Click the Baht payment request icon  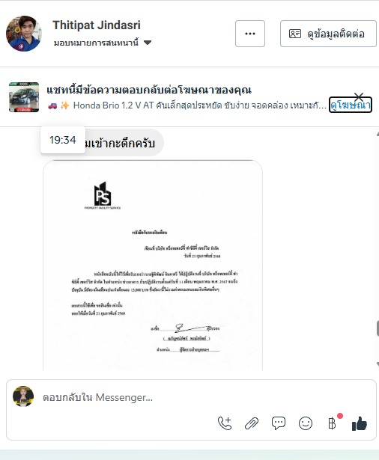[333, 423]
